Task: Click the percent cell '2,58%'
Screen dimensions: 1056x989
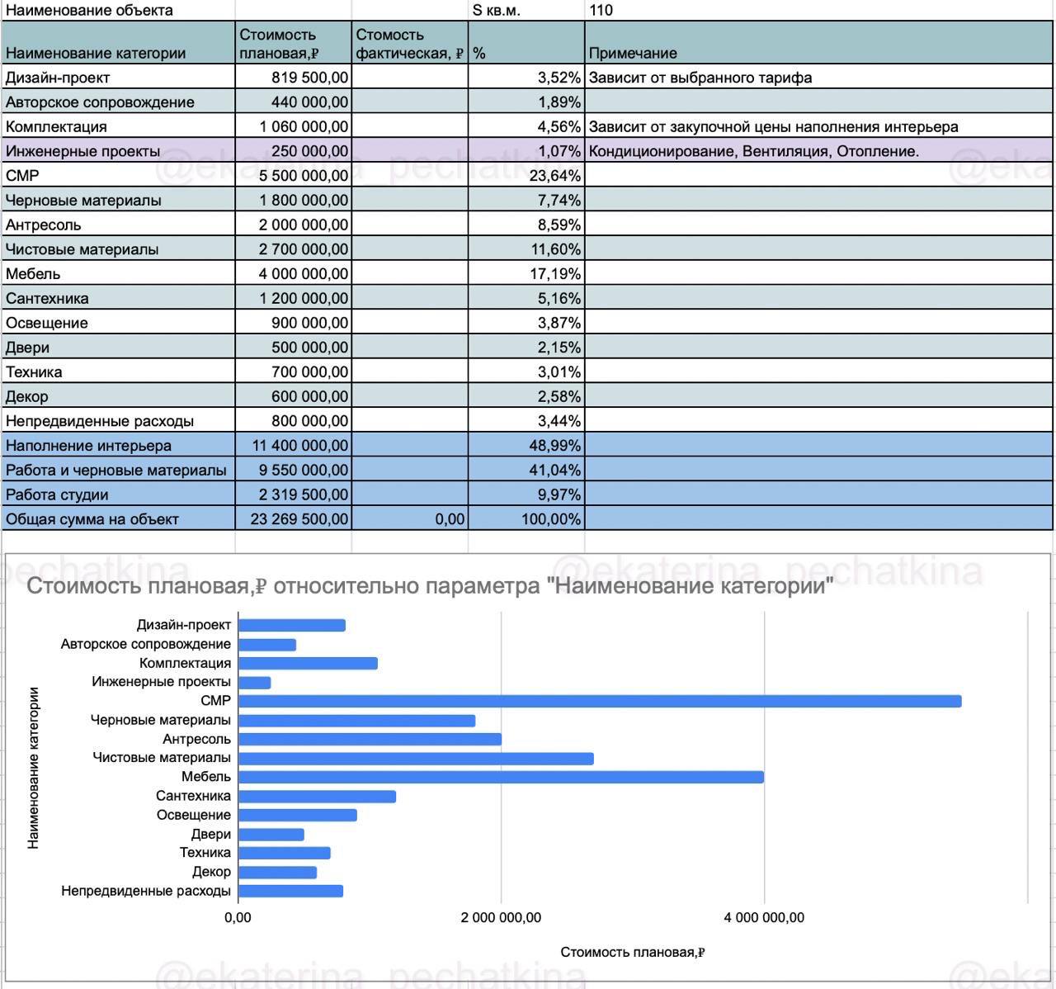Action: (x=526, y=396)
